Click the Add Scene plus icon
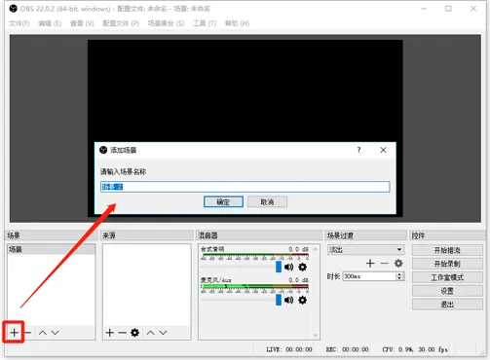The width and height of the screenshot is (490, 360). click(x=14, y=333)
